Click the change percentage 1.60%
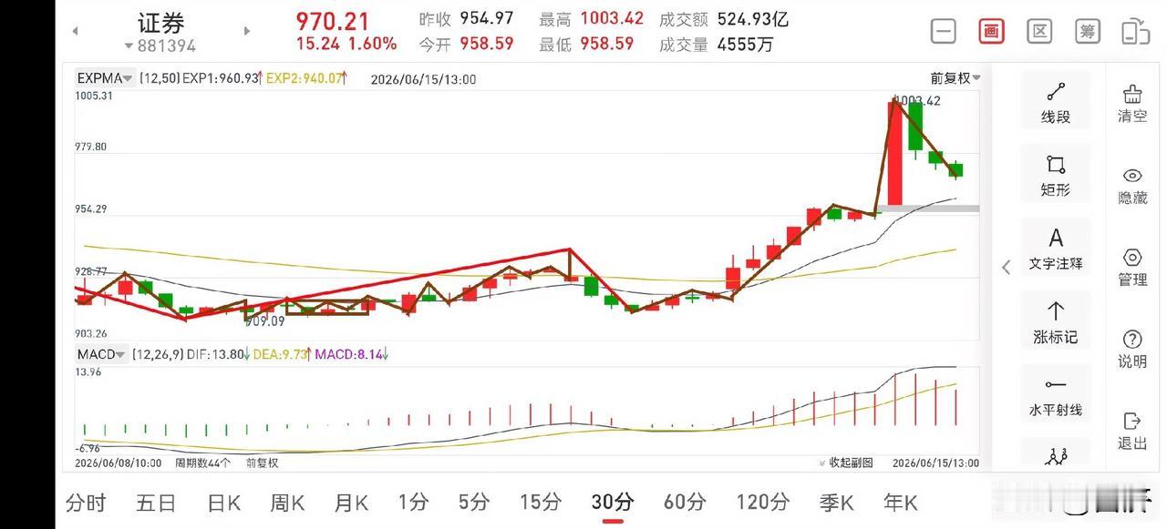This screenshot has width=1167, height=529. [x=372, y=44]
